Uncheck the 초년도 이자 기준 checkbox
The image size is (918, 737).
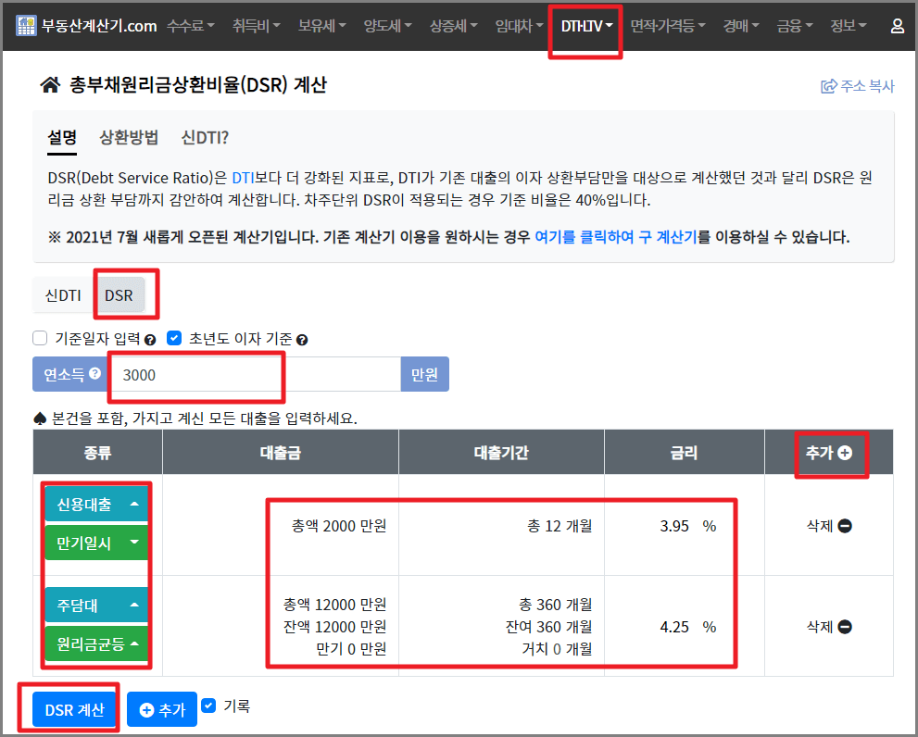(x=174, y=338)
